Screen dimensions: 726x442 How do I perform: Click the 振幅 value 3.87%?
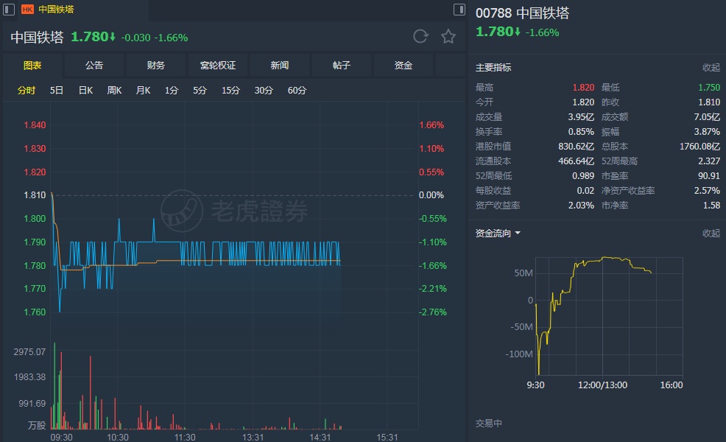point(707,132)
